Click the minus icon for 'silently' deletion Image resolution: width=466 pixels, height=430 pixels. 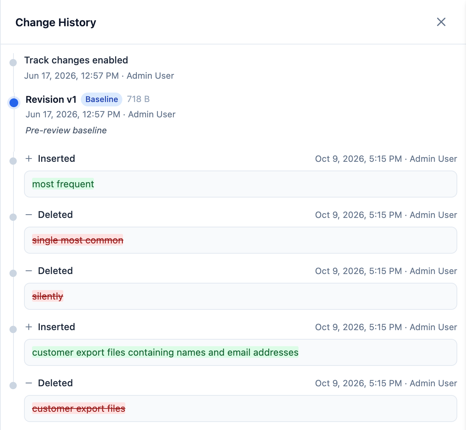[29, 271]
